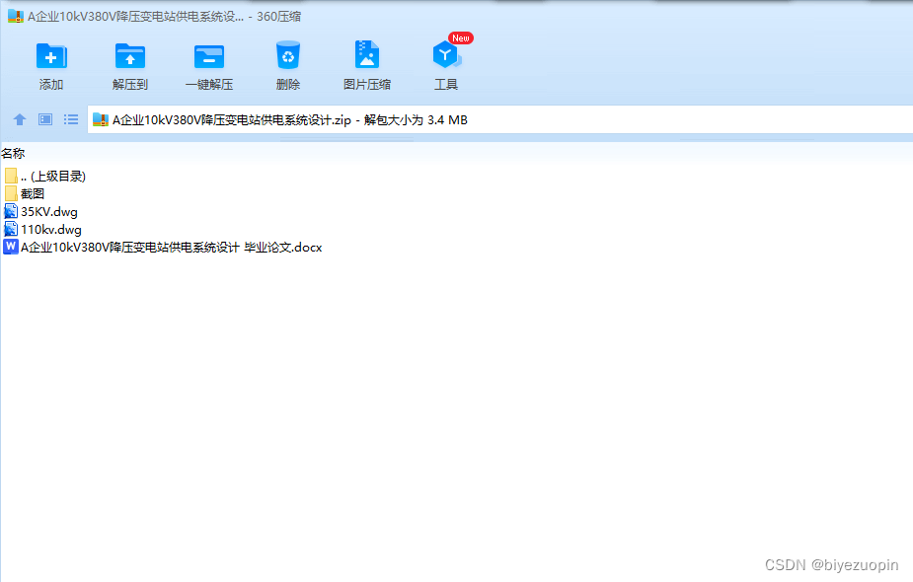Switch to the thumbnail view icon
The image size is (913, 582).
tap(44, 119)
